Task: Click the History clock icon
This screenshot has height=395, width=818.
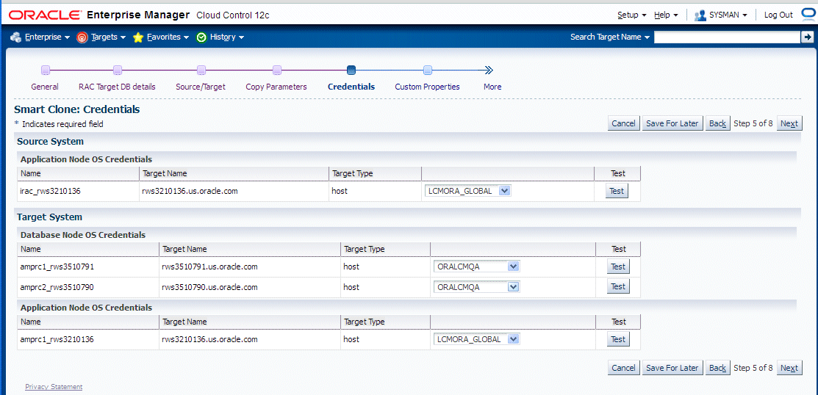Action: (201, 37)
